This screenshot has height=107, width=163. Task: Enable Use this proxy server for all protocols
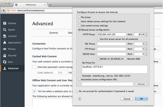coord(98,39)
